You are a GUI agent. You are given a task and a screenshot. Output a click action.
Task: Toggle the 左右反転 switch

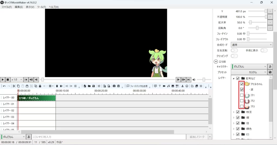234,51
